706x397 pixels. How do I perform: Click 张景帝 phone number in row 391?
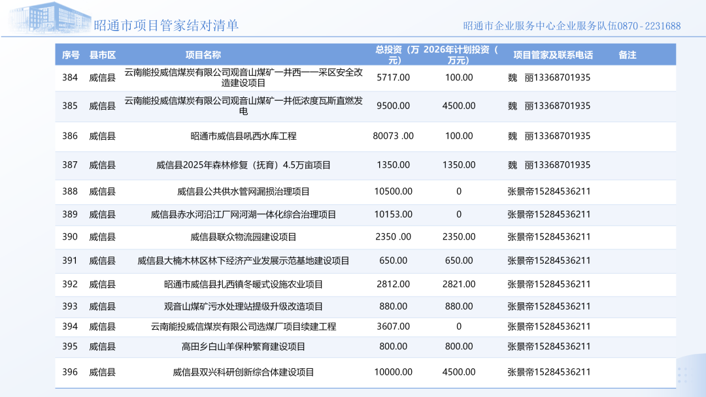(x=549, y=261)
